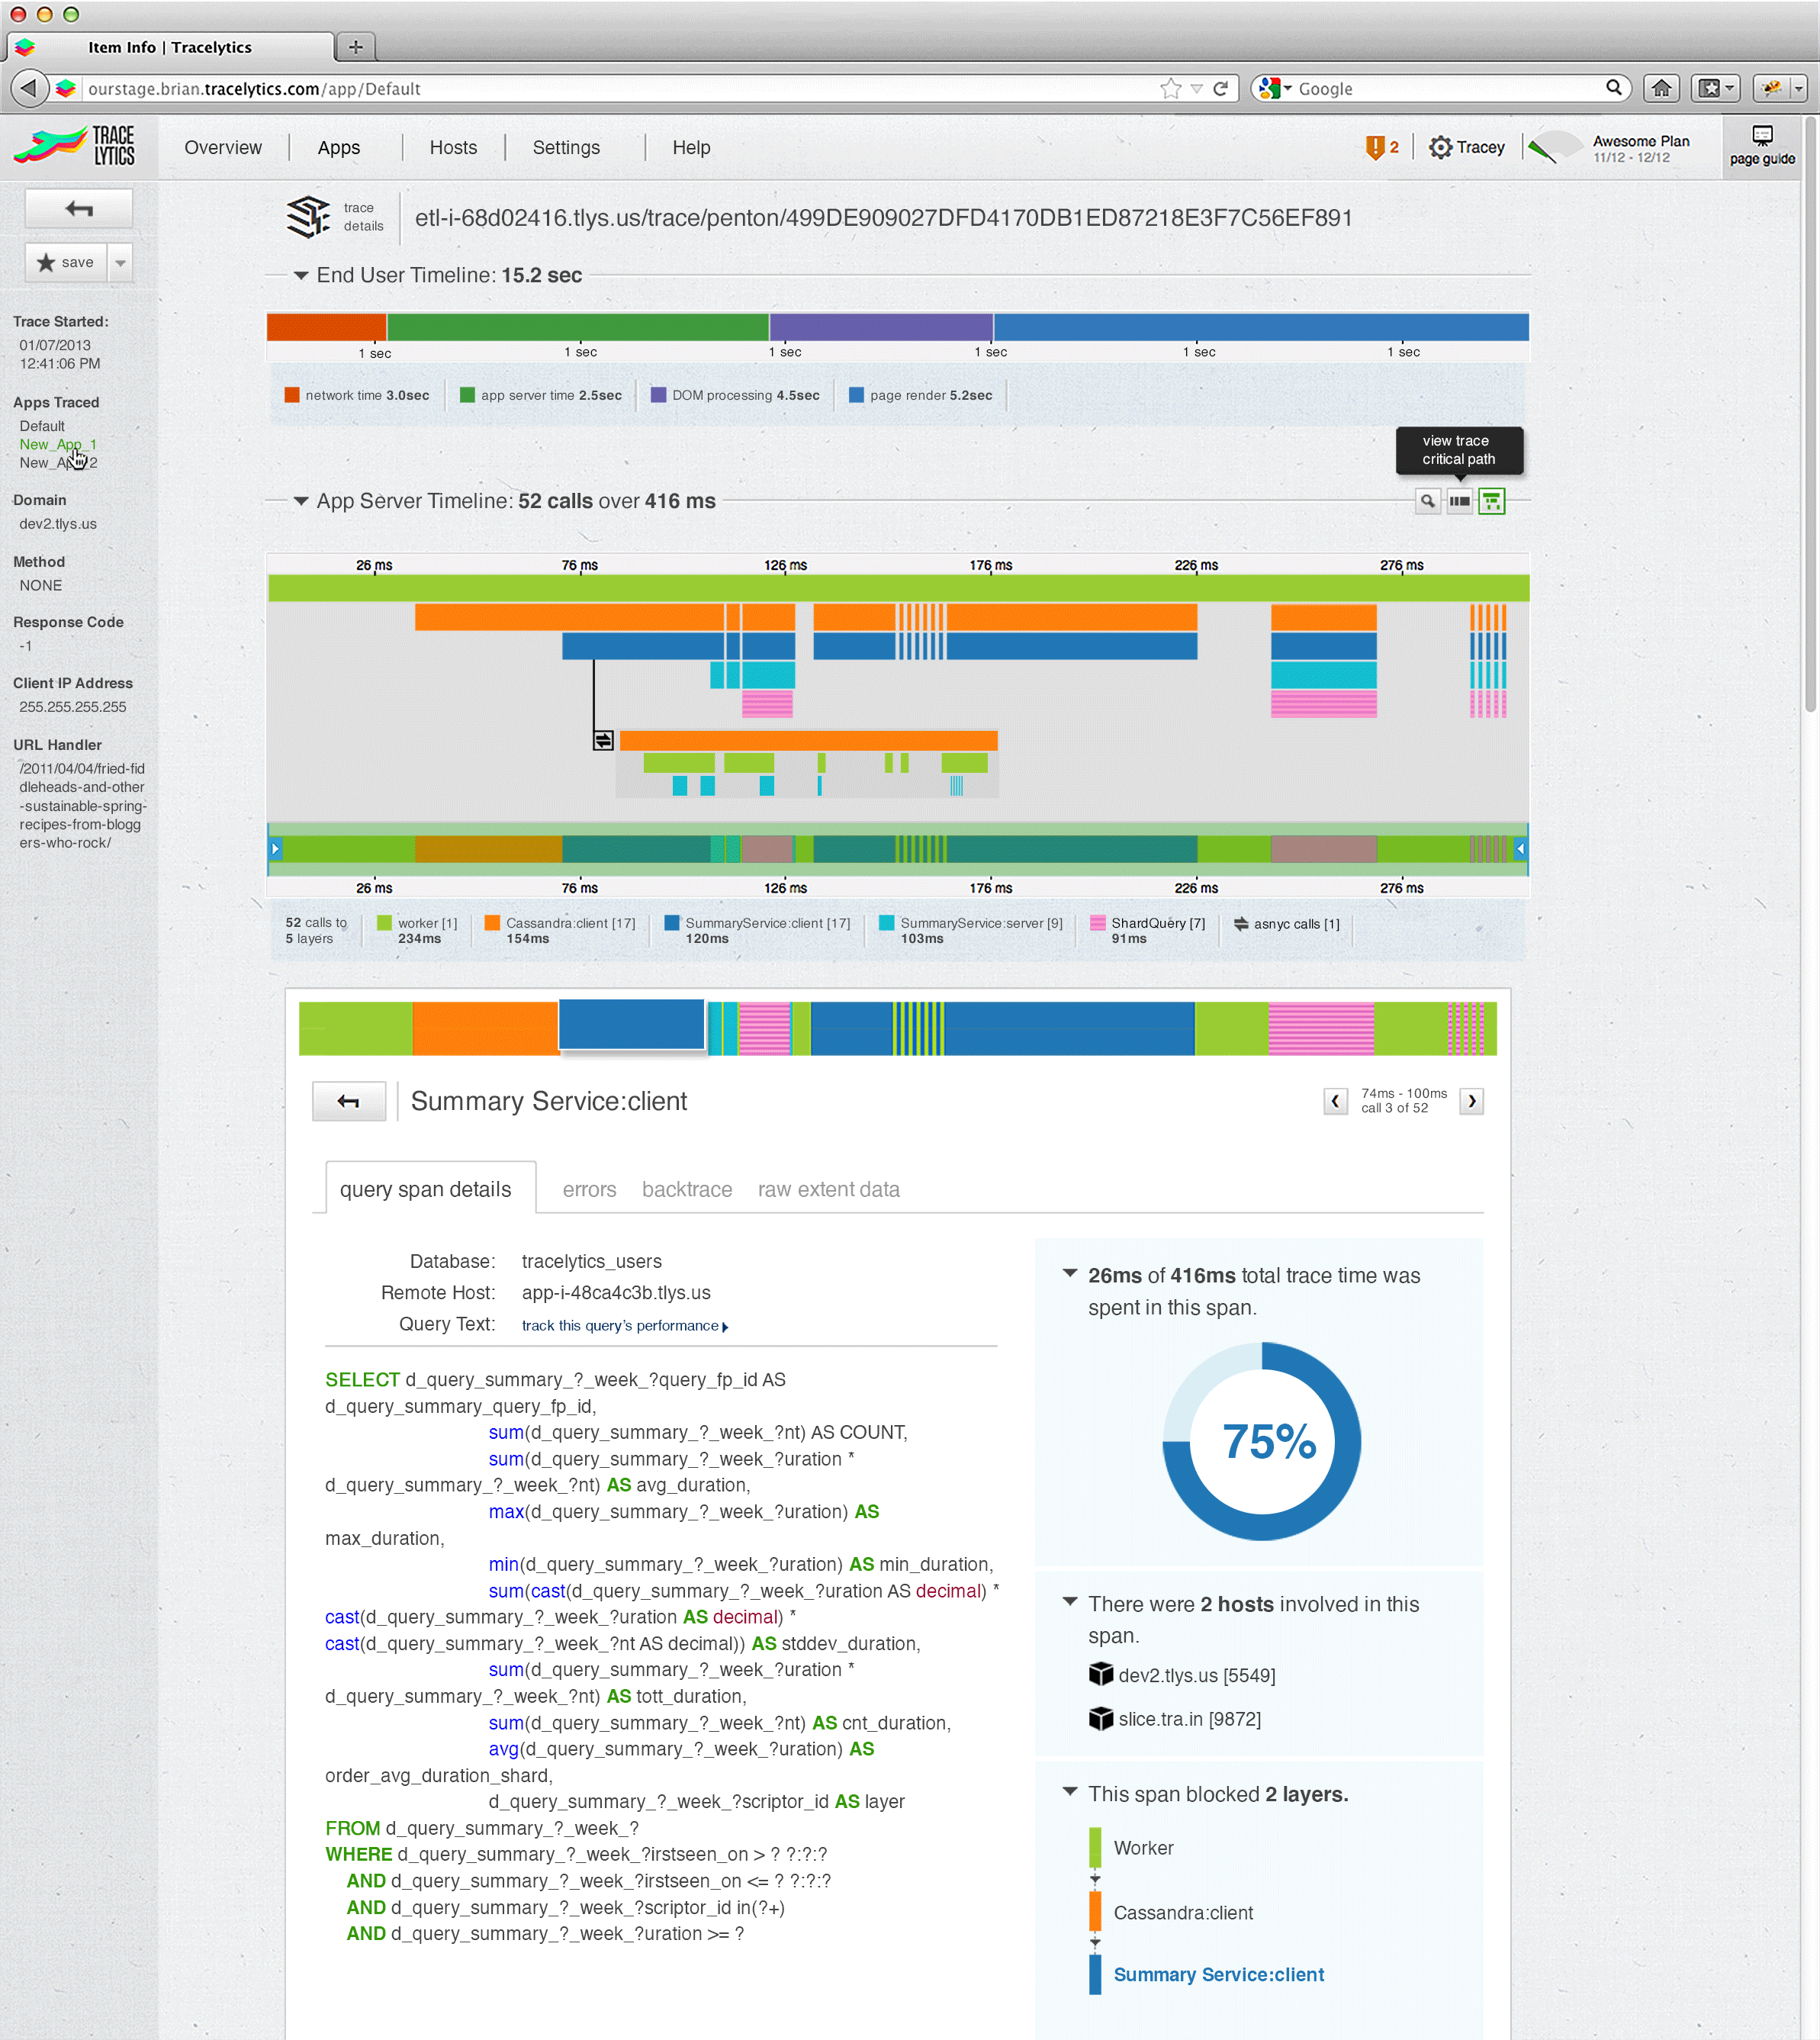The image size is (1820, 2040).
Task: Open a new browser tab
Action: point(355,46)
